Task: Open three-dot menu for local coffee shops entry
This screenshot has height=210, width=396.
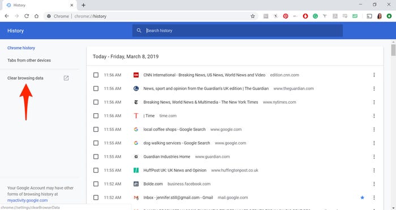Action: pos(374,130)
